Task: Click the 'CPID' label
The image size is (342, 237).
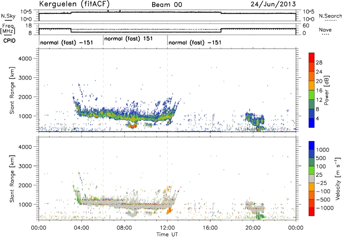Action: tap(9, 41)
